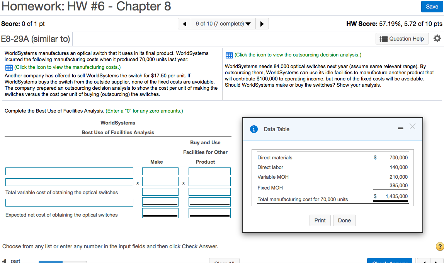Open the settings gear icon

click(437, 38)
